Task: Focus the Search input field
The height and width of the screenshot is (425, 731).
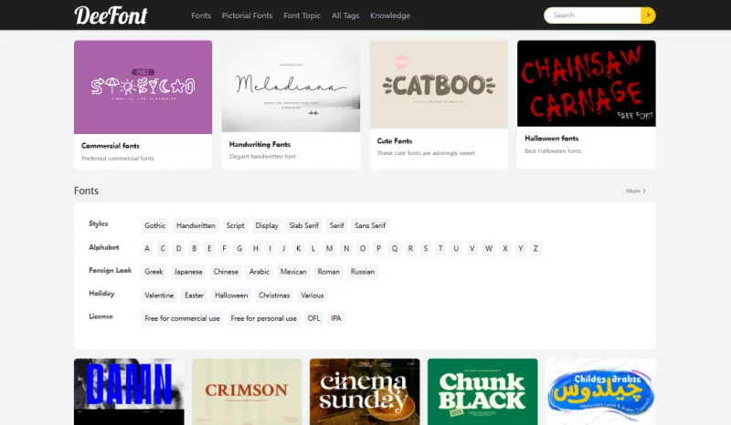Action: coord(592,16)
